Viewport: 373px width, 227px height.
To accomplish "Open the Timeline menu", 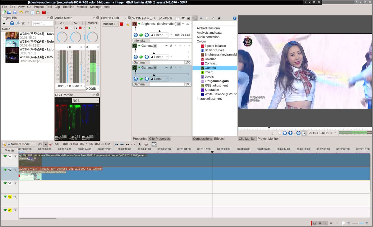I will pos(68,7).
